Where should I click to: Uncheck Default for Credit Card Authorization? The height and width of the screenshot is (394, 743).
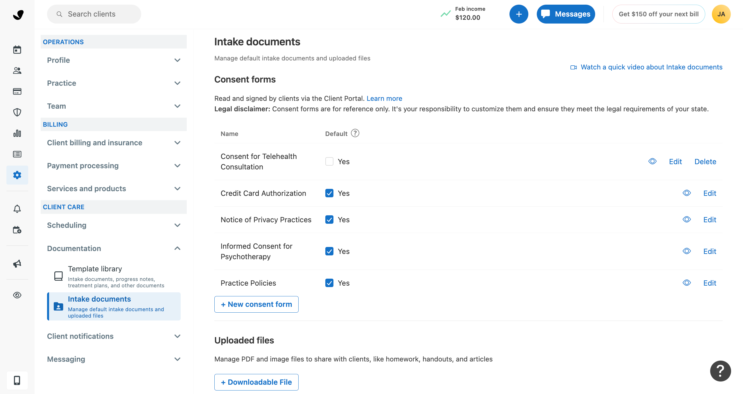[329, 193]
